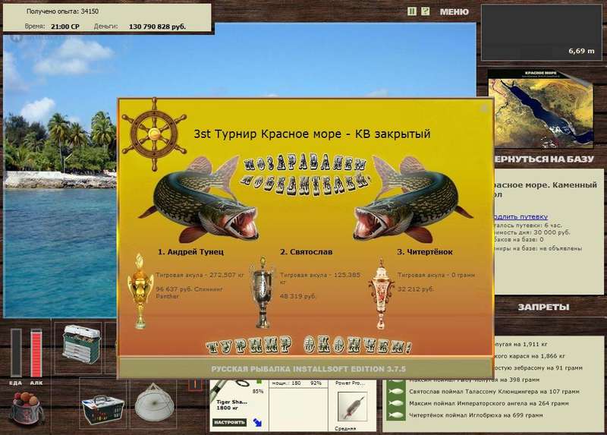Click log entry 'Святослав поймал Талассому Клюнцингера'

coord(494,392)
